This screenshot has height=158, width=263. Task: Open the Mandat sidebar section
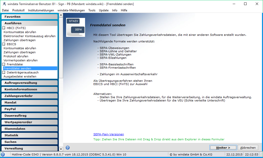[30, 102]
